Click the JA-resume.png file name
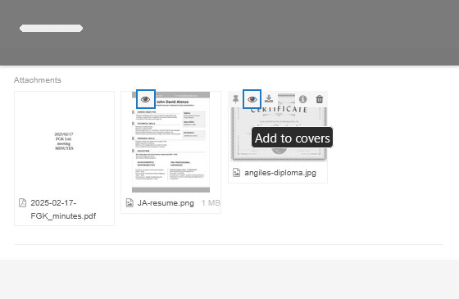 tap(166, 203)
